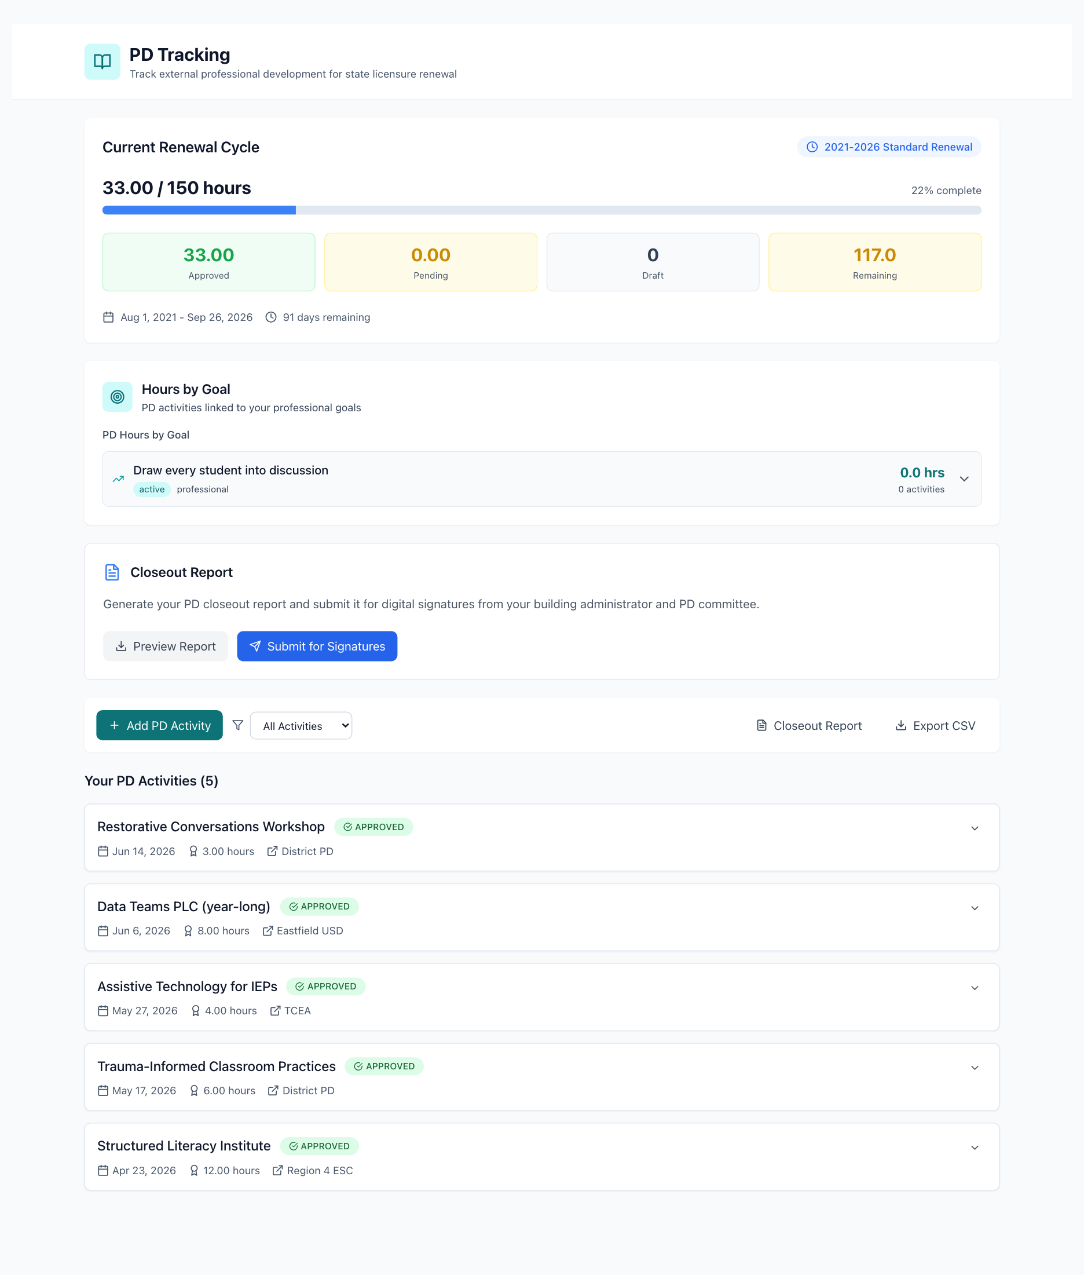Click the calendar icon beside Aug 1, 2021
1084x1275 pixels.
click(108, 317)
